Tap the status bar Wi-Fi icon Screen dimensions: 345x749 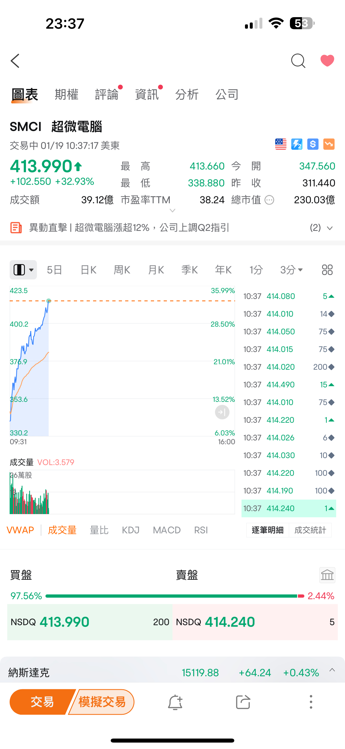[x=276, y=23]
